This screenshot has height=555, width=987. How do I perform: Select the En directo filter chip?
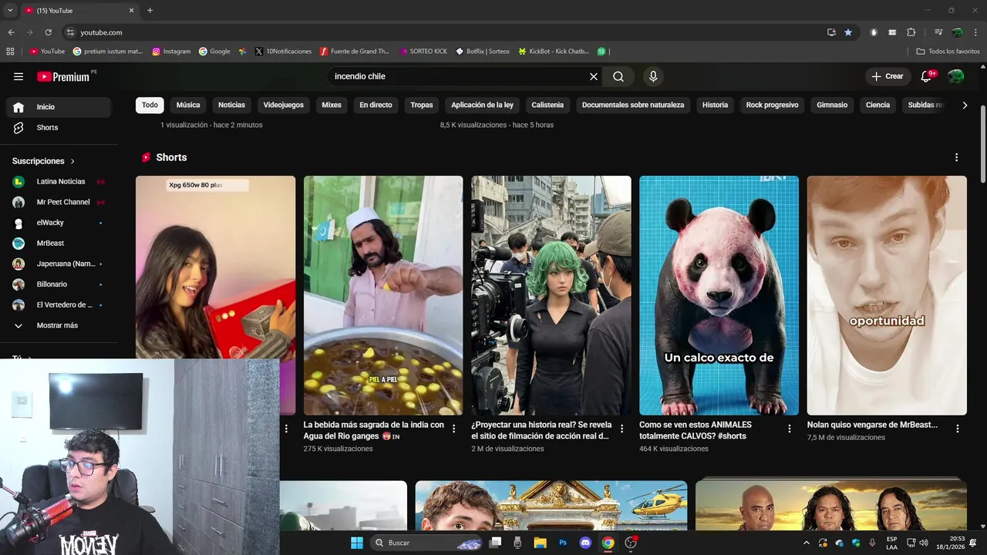[376, 105]
